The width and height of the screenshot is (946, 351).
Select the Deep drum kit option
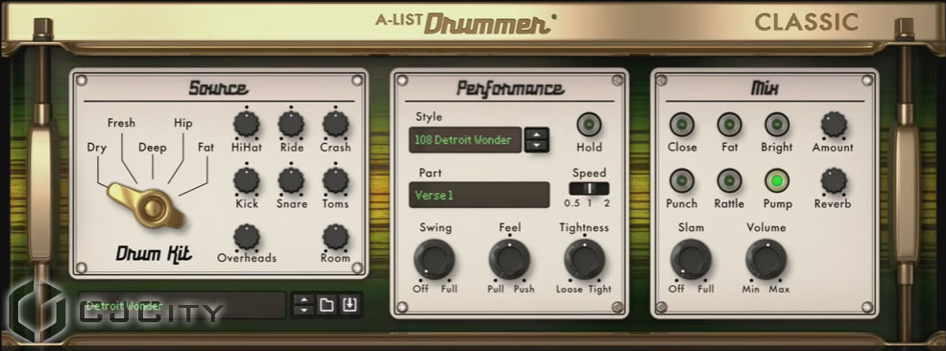(x=152, y=148)
